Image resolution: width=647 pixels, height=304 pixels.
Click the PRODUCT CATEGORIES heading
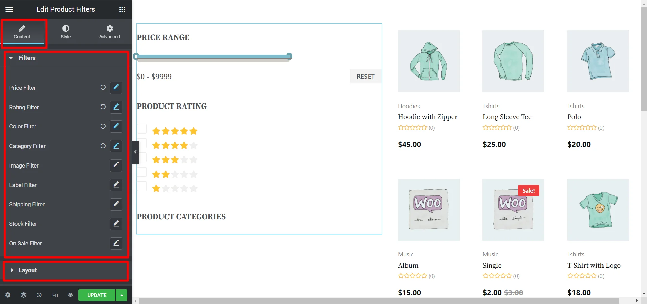point(181,217)
